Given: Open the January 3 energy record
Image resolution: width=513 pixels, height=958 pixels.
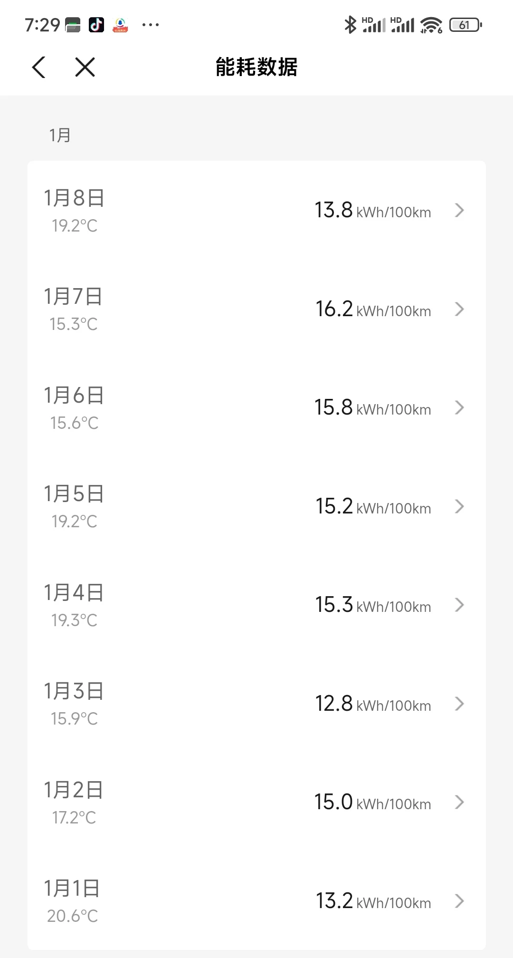Looking at the screenshot, I should coord(256,704).
